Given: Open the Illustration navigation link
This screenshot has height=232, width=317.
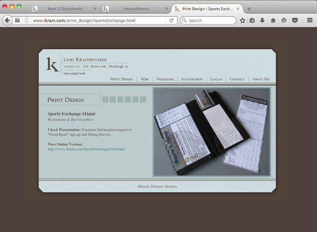Looking at the screenshot, I should (x=192, y=79).
